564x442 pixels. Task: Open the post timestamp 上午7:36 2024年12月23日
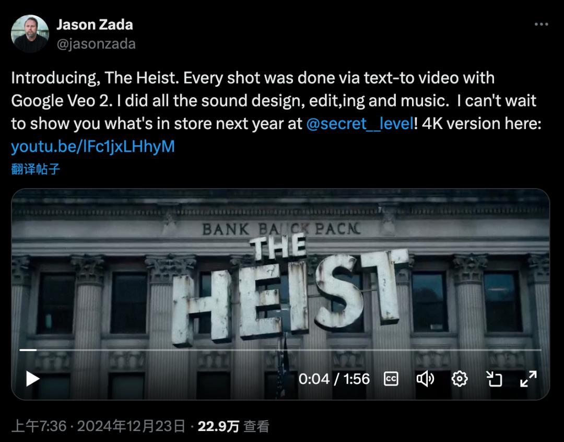point(98,426)
